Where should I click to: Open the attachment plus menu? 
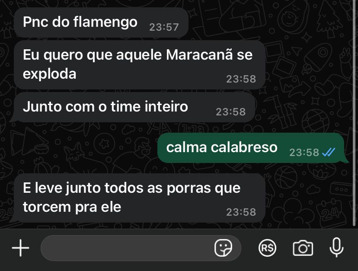pos(21,248)
